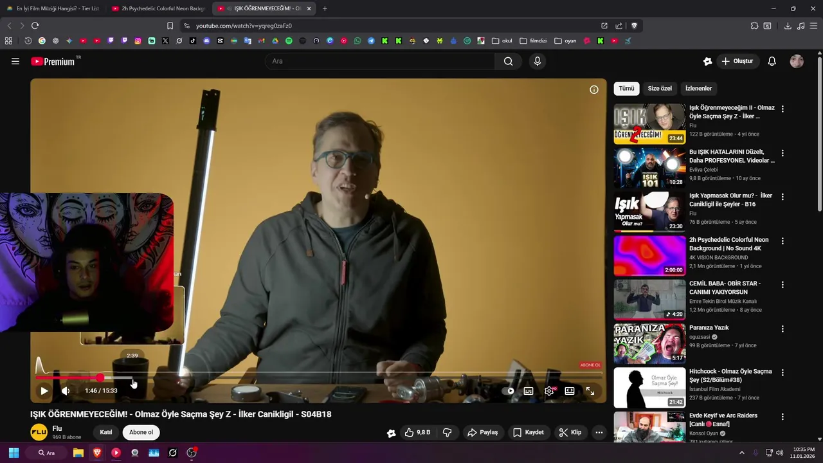Open options for Işık Yapmasak Olur mu video
This screenshot has width=823, height=463.
pos(782,197)
